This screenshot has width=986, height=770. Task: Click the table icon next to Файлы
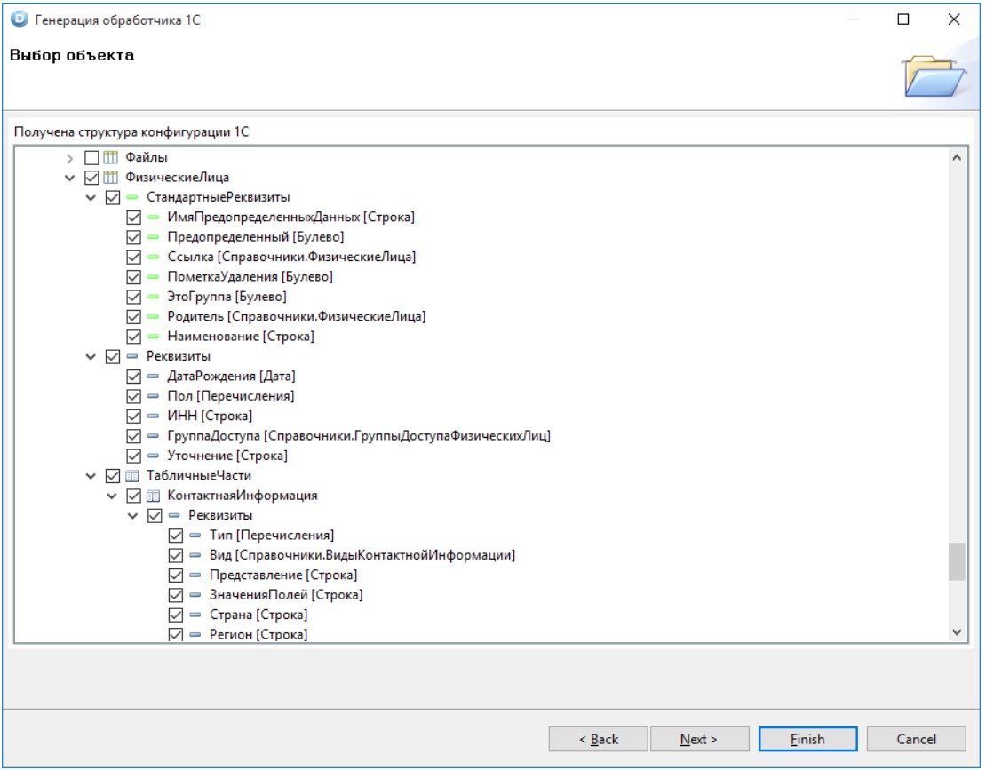tap(111, 157)
